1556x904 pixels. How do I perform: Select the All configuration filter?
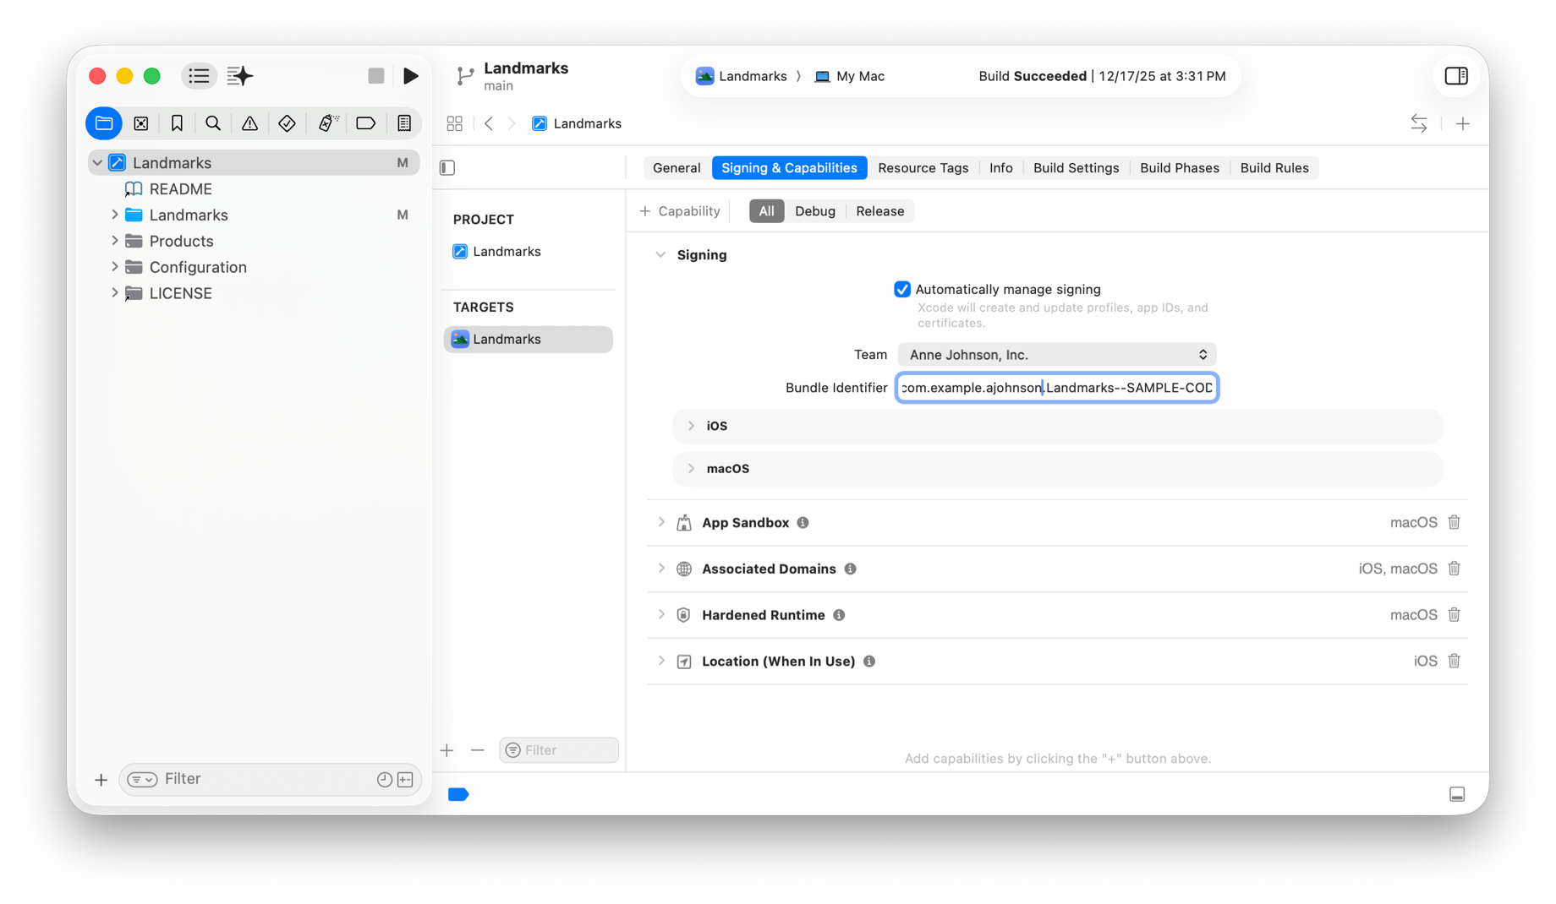click(766, 211)
